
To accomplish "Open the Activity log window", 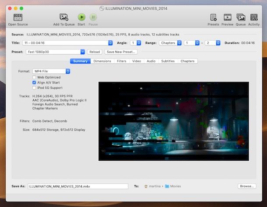I will point(254,20).
